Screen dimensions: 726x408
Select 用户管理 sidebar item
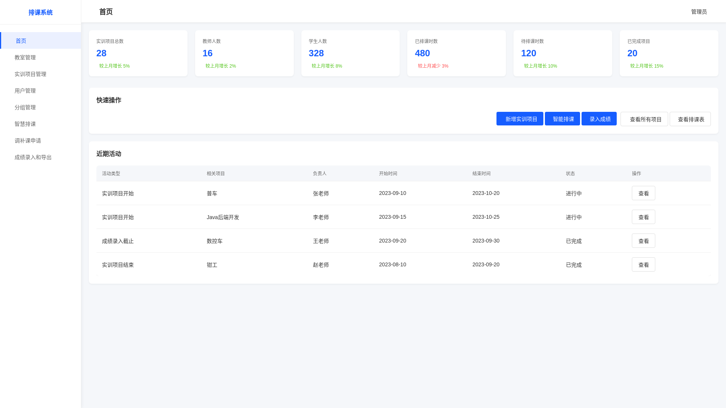25,91
